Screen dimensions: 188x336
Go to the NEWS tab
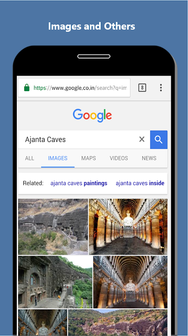tap(149, 158)
